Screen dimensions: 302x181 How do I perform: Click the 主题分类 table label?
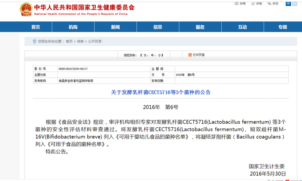[x=40, y=75]
